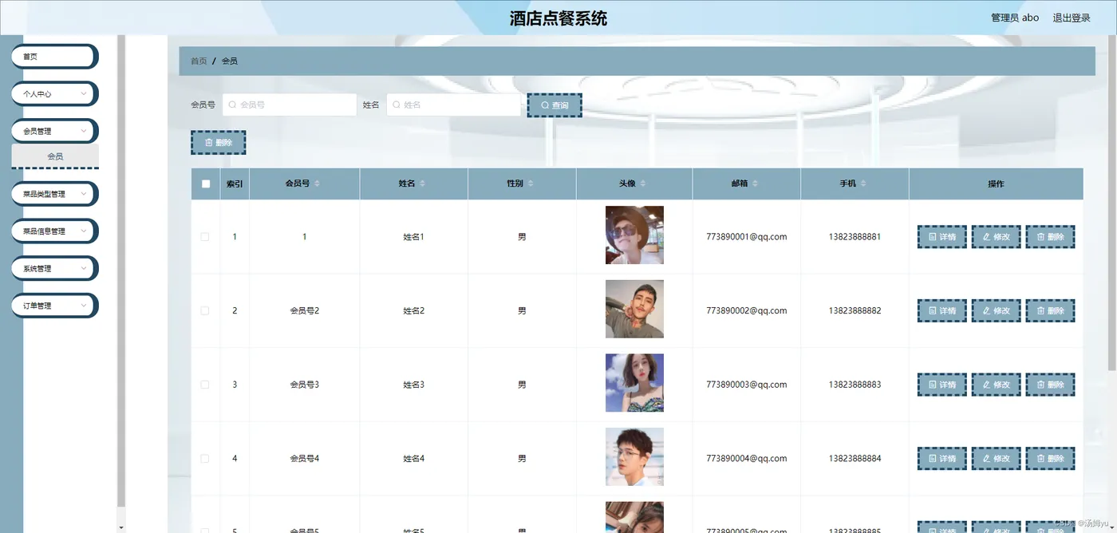
Task: Click 首页 breadcrumb link
Action: coord(199,61)
